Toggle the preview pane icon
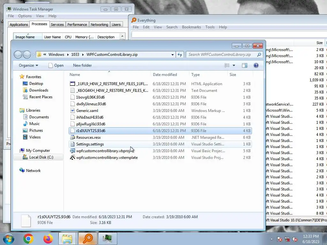 point(244,65)
